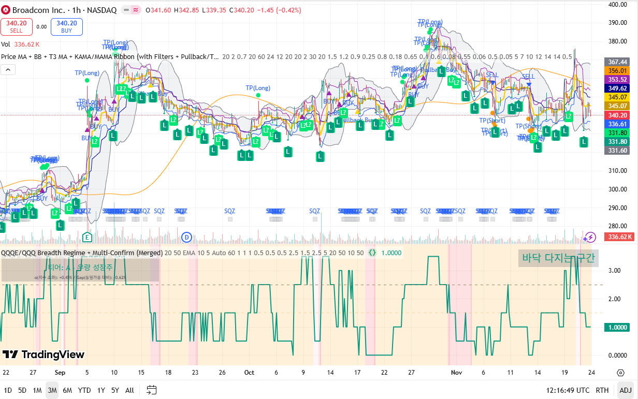Screen dimensions: 638x399
Task: Click the QQQE/QQQ Breadth Regime indicator title
Action: tap(81, 253)
